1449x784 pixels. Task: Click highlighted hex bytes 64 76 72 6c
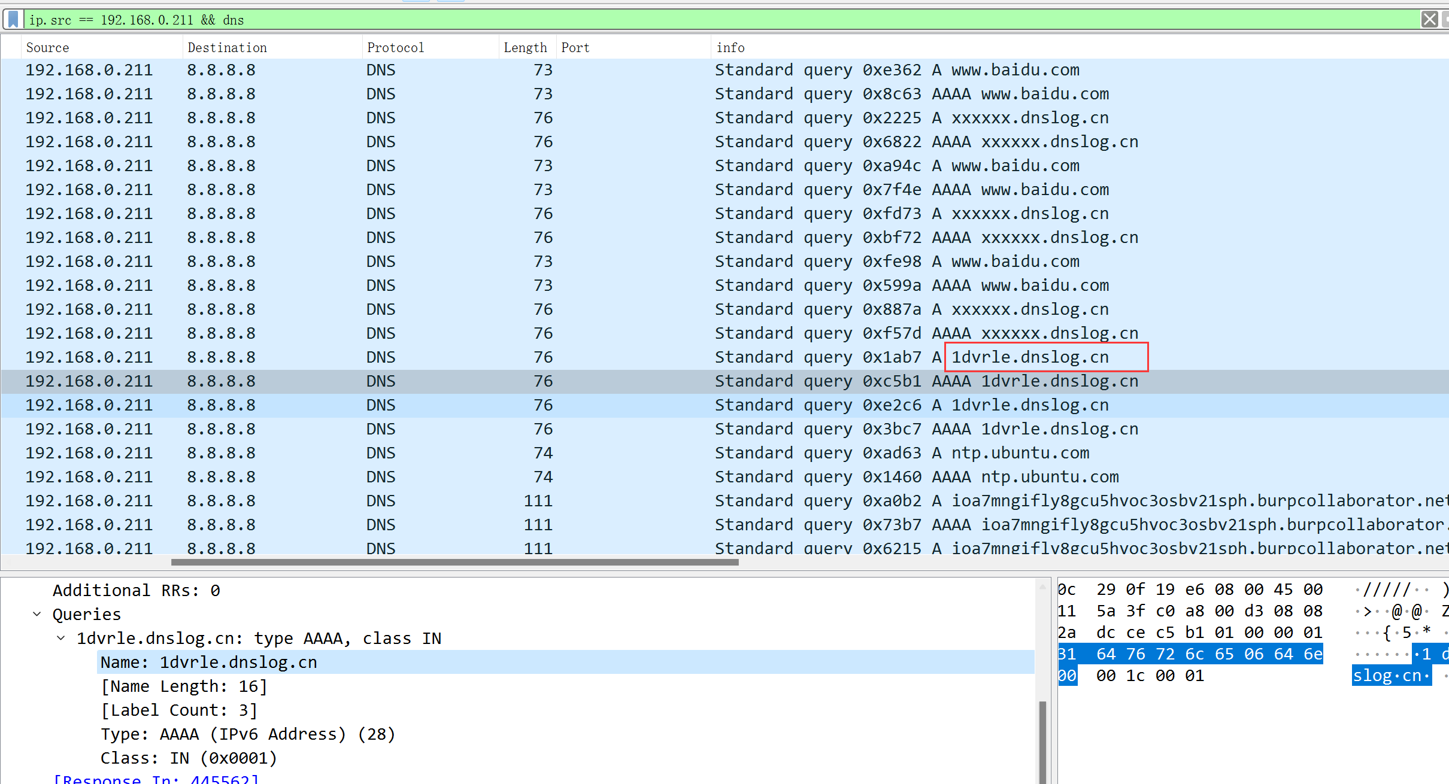pos(1150,654)
